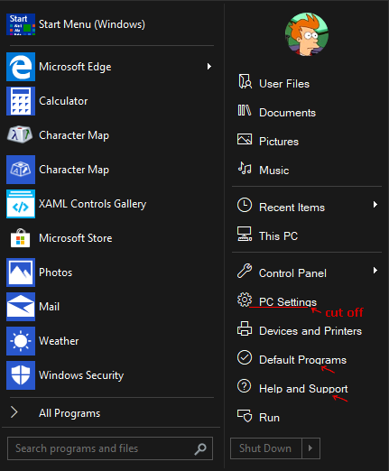
Task: Open the blue tile Character Map icon
Action: [x=21, y=170]
